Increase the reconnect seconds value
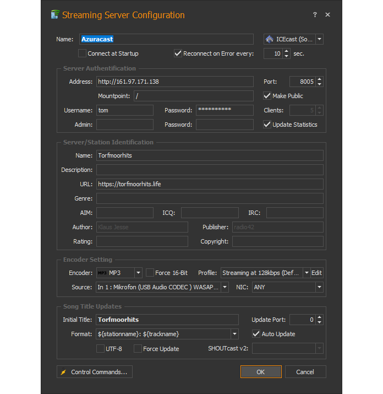The image size is (383, 394). (286, 51)
